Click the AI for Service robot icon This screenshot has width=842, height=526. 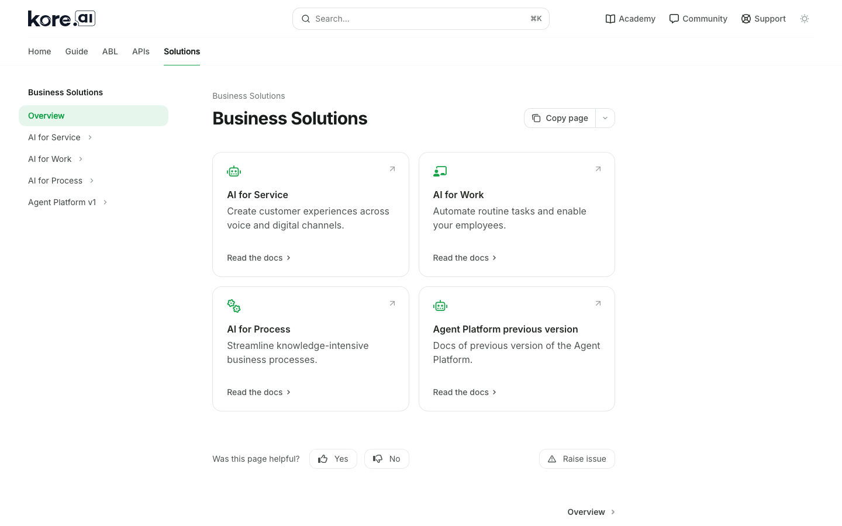[234, 171]
